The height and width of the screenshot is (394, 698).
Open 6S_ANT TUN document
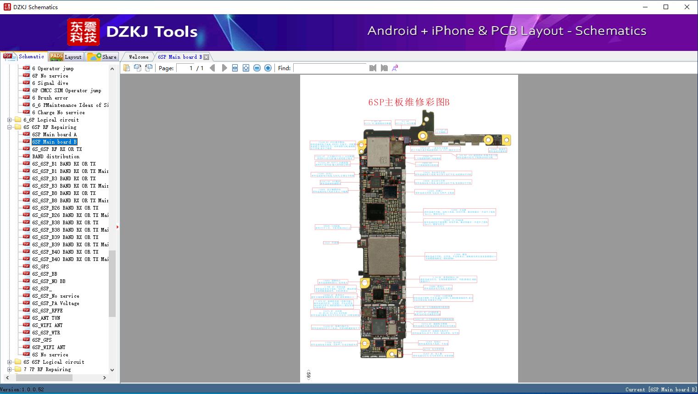pyautogui.click(x=46, y=318)
